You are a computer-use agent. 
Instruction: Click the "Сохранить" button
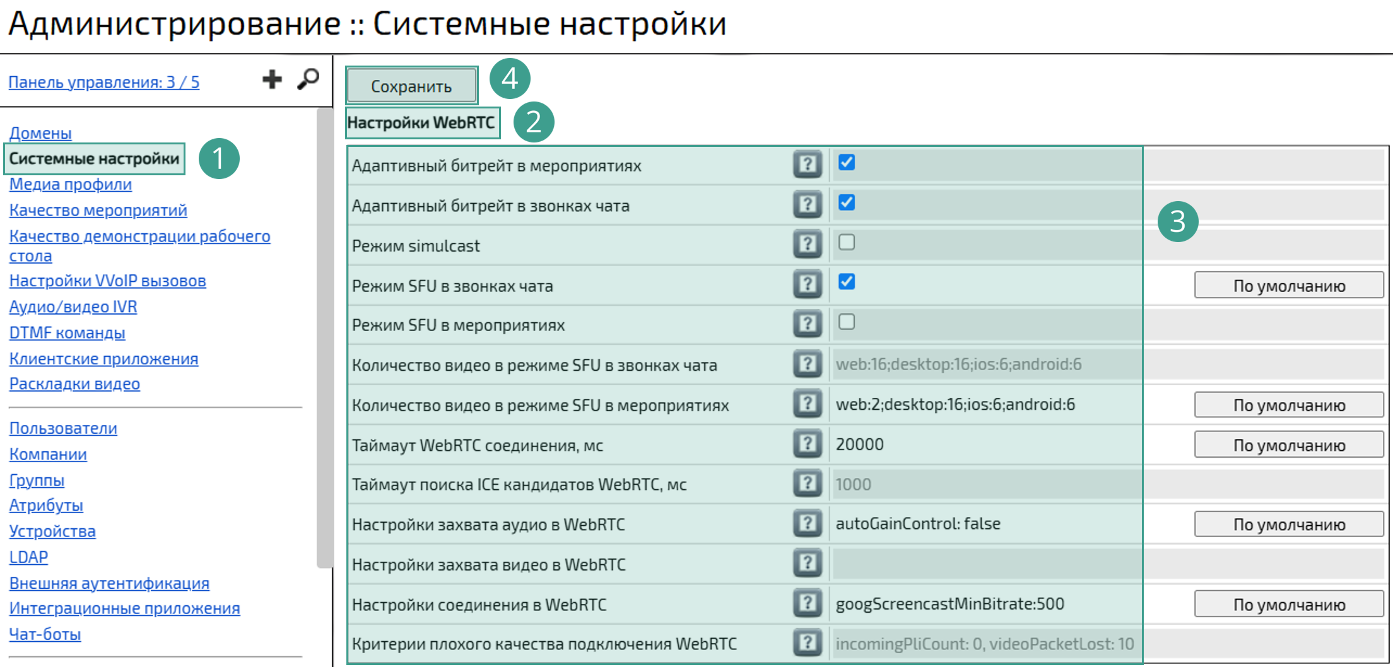pos(411,84)
